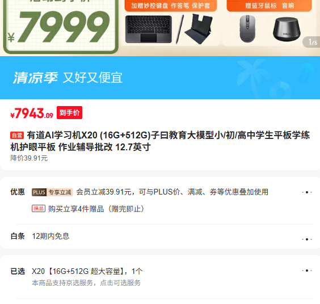Screen dimensions: 320x304
Task: Click the 购买立享4件赠品 gift offer
Action: pyautogui.click(x=96, y=209)
